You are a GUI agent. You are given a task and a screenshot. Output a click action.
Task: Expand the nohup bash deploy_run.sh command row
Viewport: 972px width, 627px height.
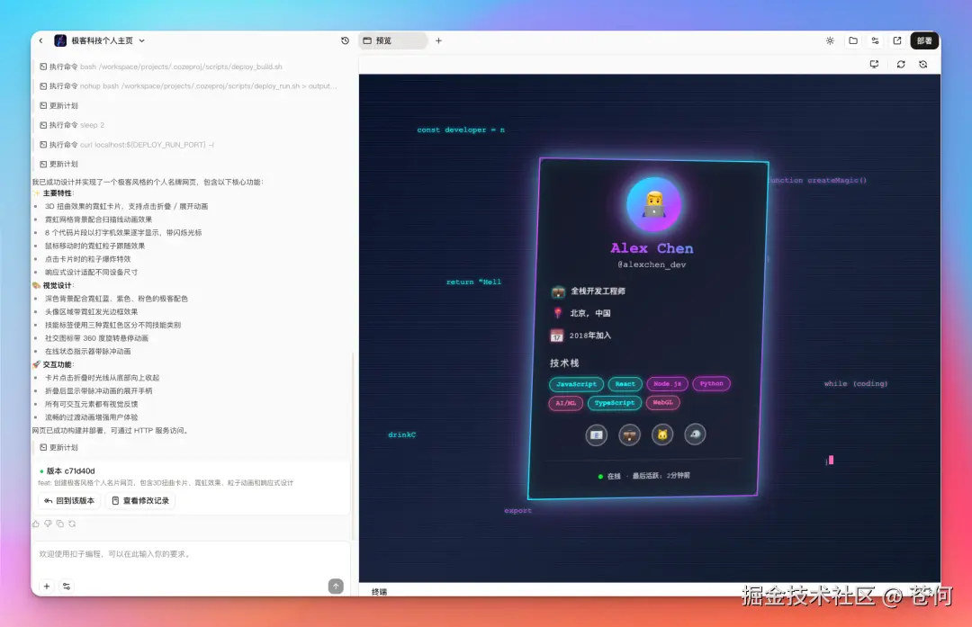click(x=188, y=86)
